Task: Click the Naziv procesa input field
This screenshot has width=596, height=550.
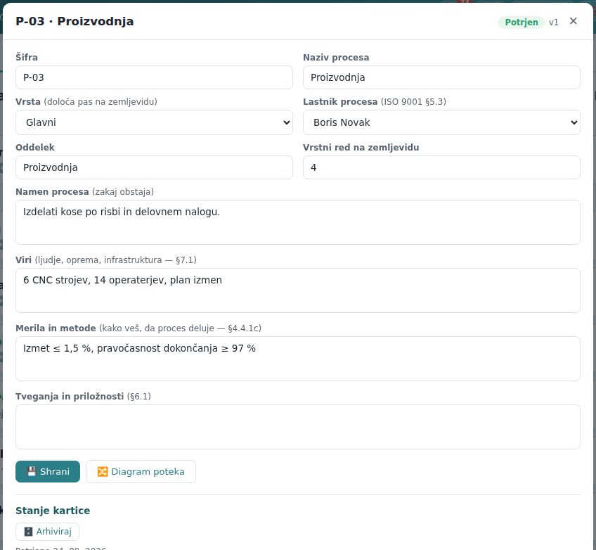Action: pos(441,77)
